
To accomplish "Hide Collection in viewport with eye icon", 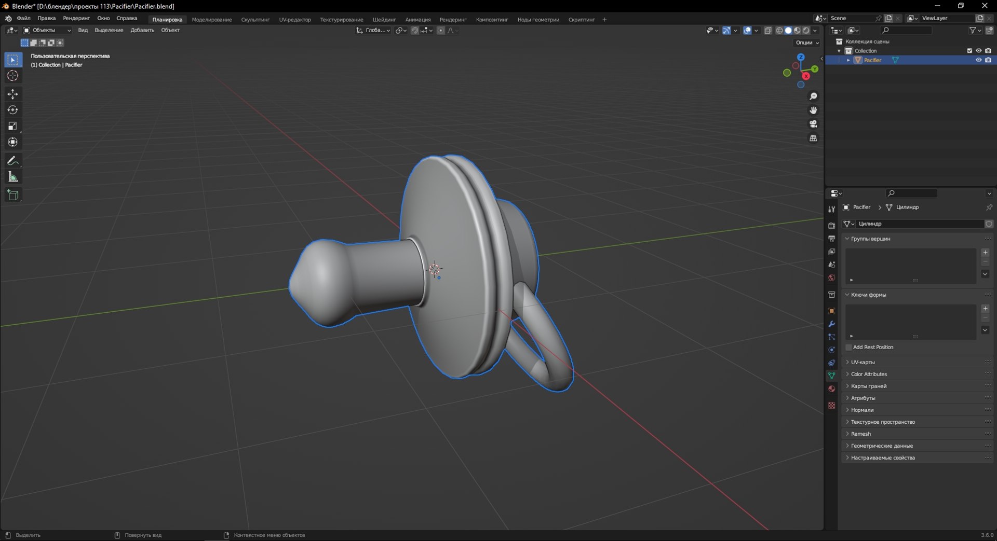I will (978, 51).
